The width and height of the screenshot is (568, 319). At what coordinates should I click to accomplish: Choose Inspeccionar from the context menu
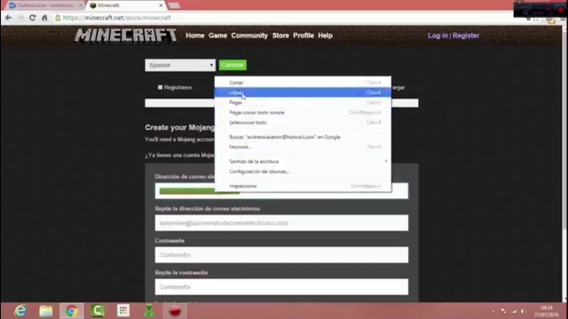click(x=302, y=186)
